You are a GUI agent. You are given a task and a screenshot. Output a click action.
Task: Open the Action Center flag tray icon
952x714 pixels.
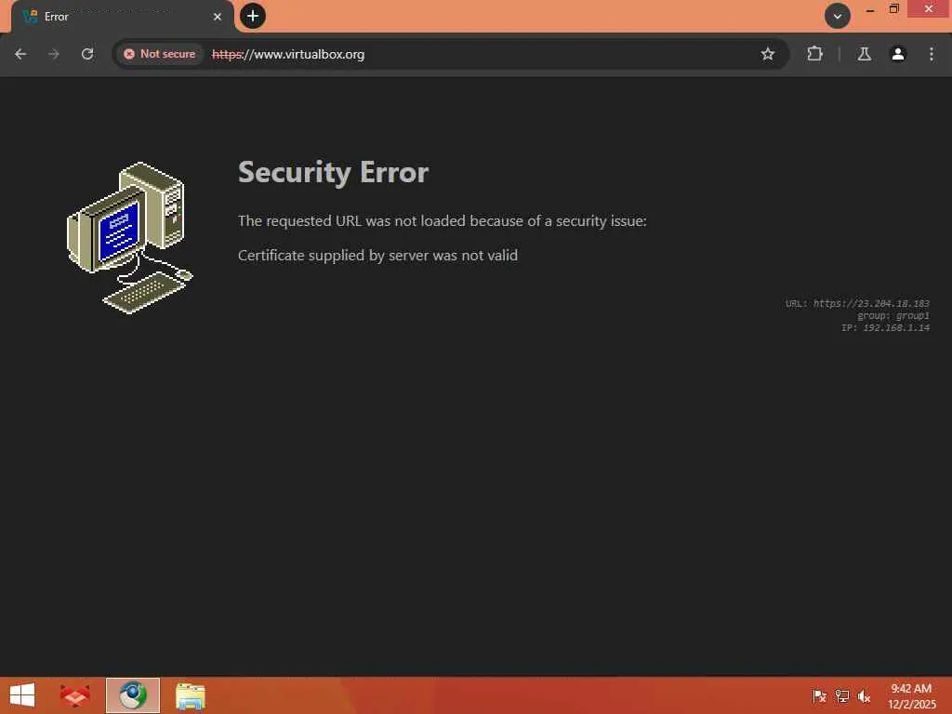(x=819, y=696)
